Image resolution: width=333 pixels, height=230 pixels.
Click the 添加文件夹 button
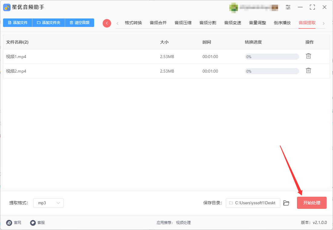tap(48, 23)
